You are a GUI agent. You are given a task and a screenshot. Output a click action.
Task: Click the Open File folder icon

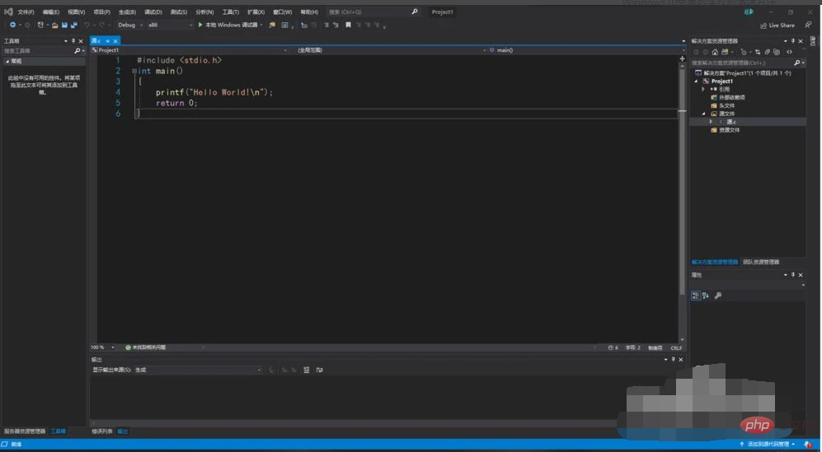coord(54,25)
